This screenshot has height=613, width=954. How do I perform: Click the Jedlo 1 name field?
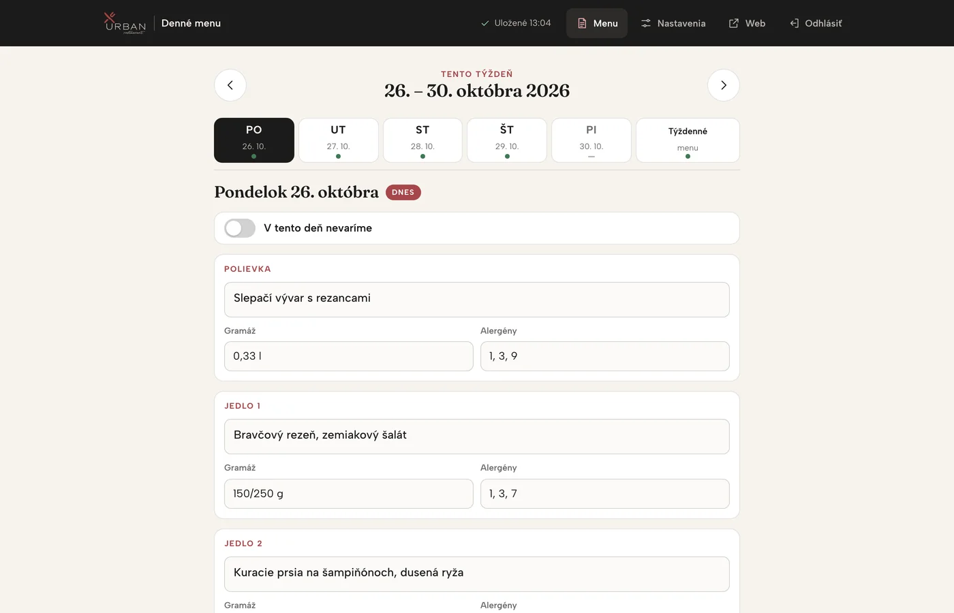[x=477, y=437]
